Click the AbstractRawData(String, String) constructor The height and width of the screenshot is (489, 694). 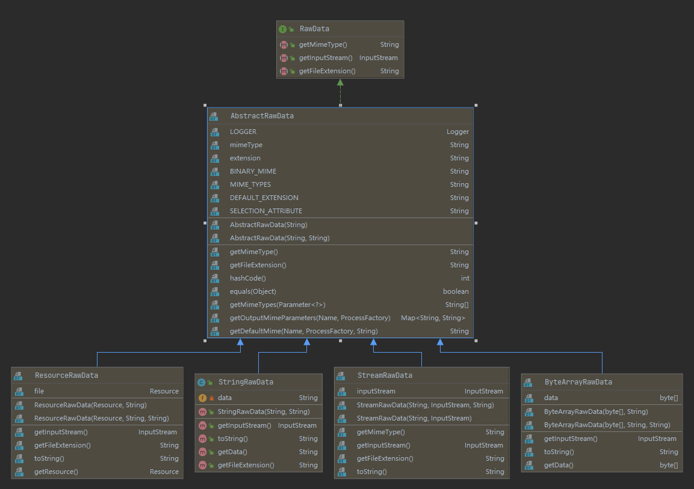point(279,238)
